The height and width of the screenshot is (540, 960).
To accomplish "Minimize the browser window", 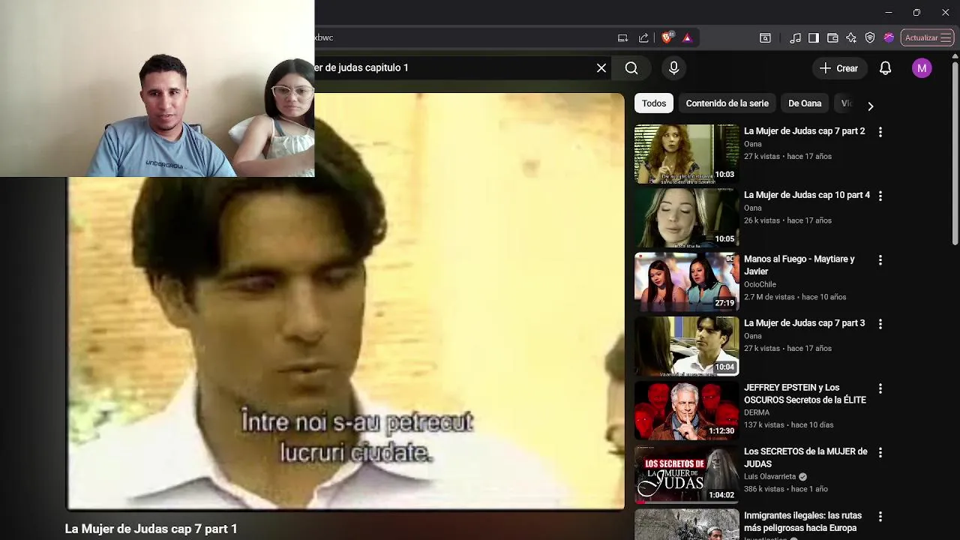I will coord(889,13).
